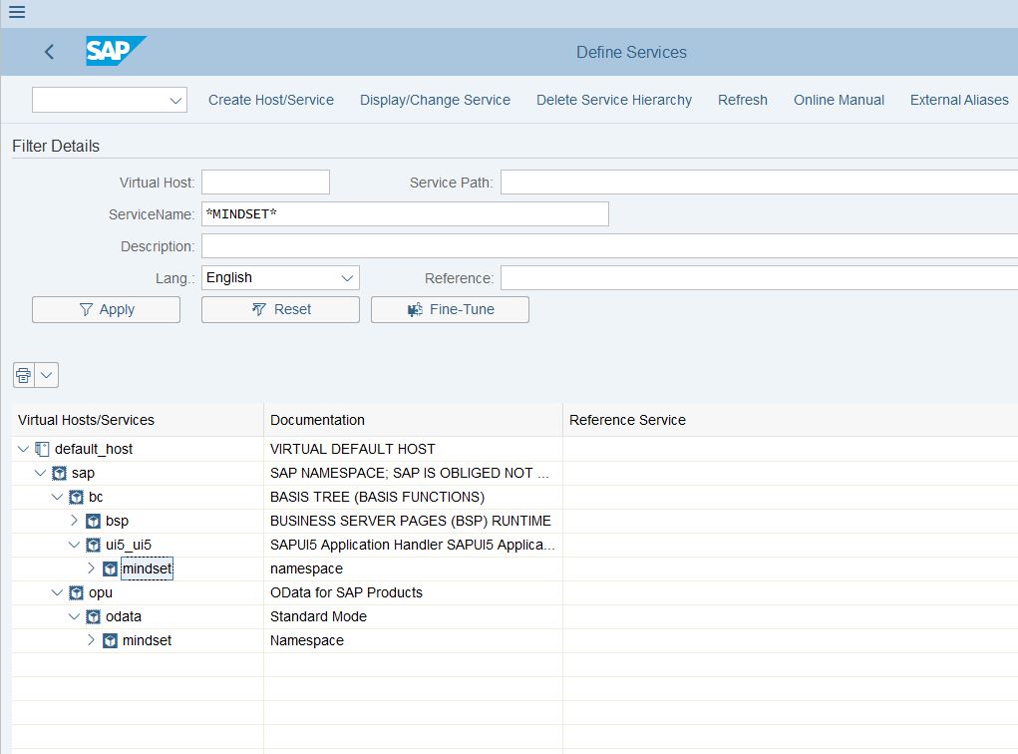Image resolution: width=1018 pixels, height=754 pixels.
Task: Expand the bsp tree node
Action: pos(75,521)
